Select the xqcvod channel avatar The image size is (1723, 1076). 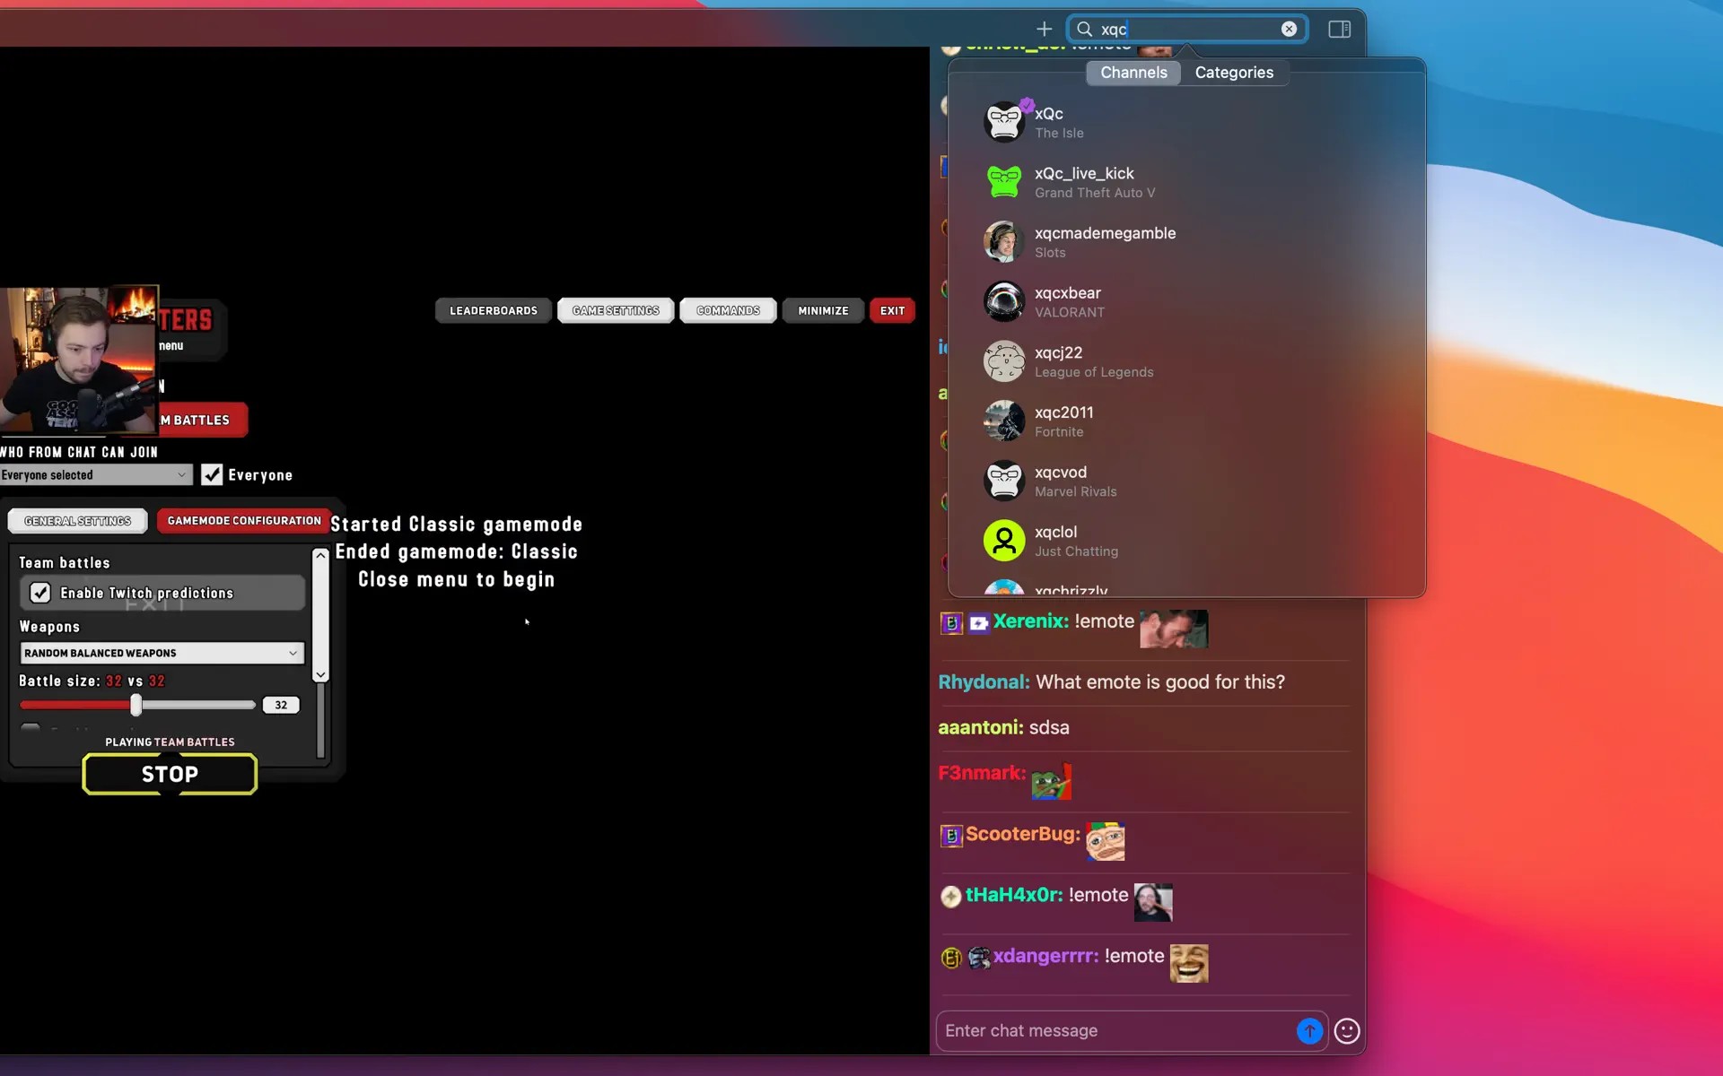click(1004, 481)
